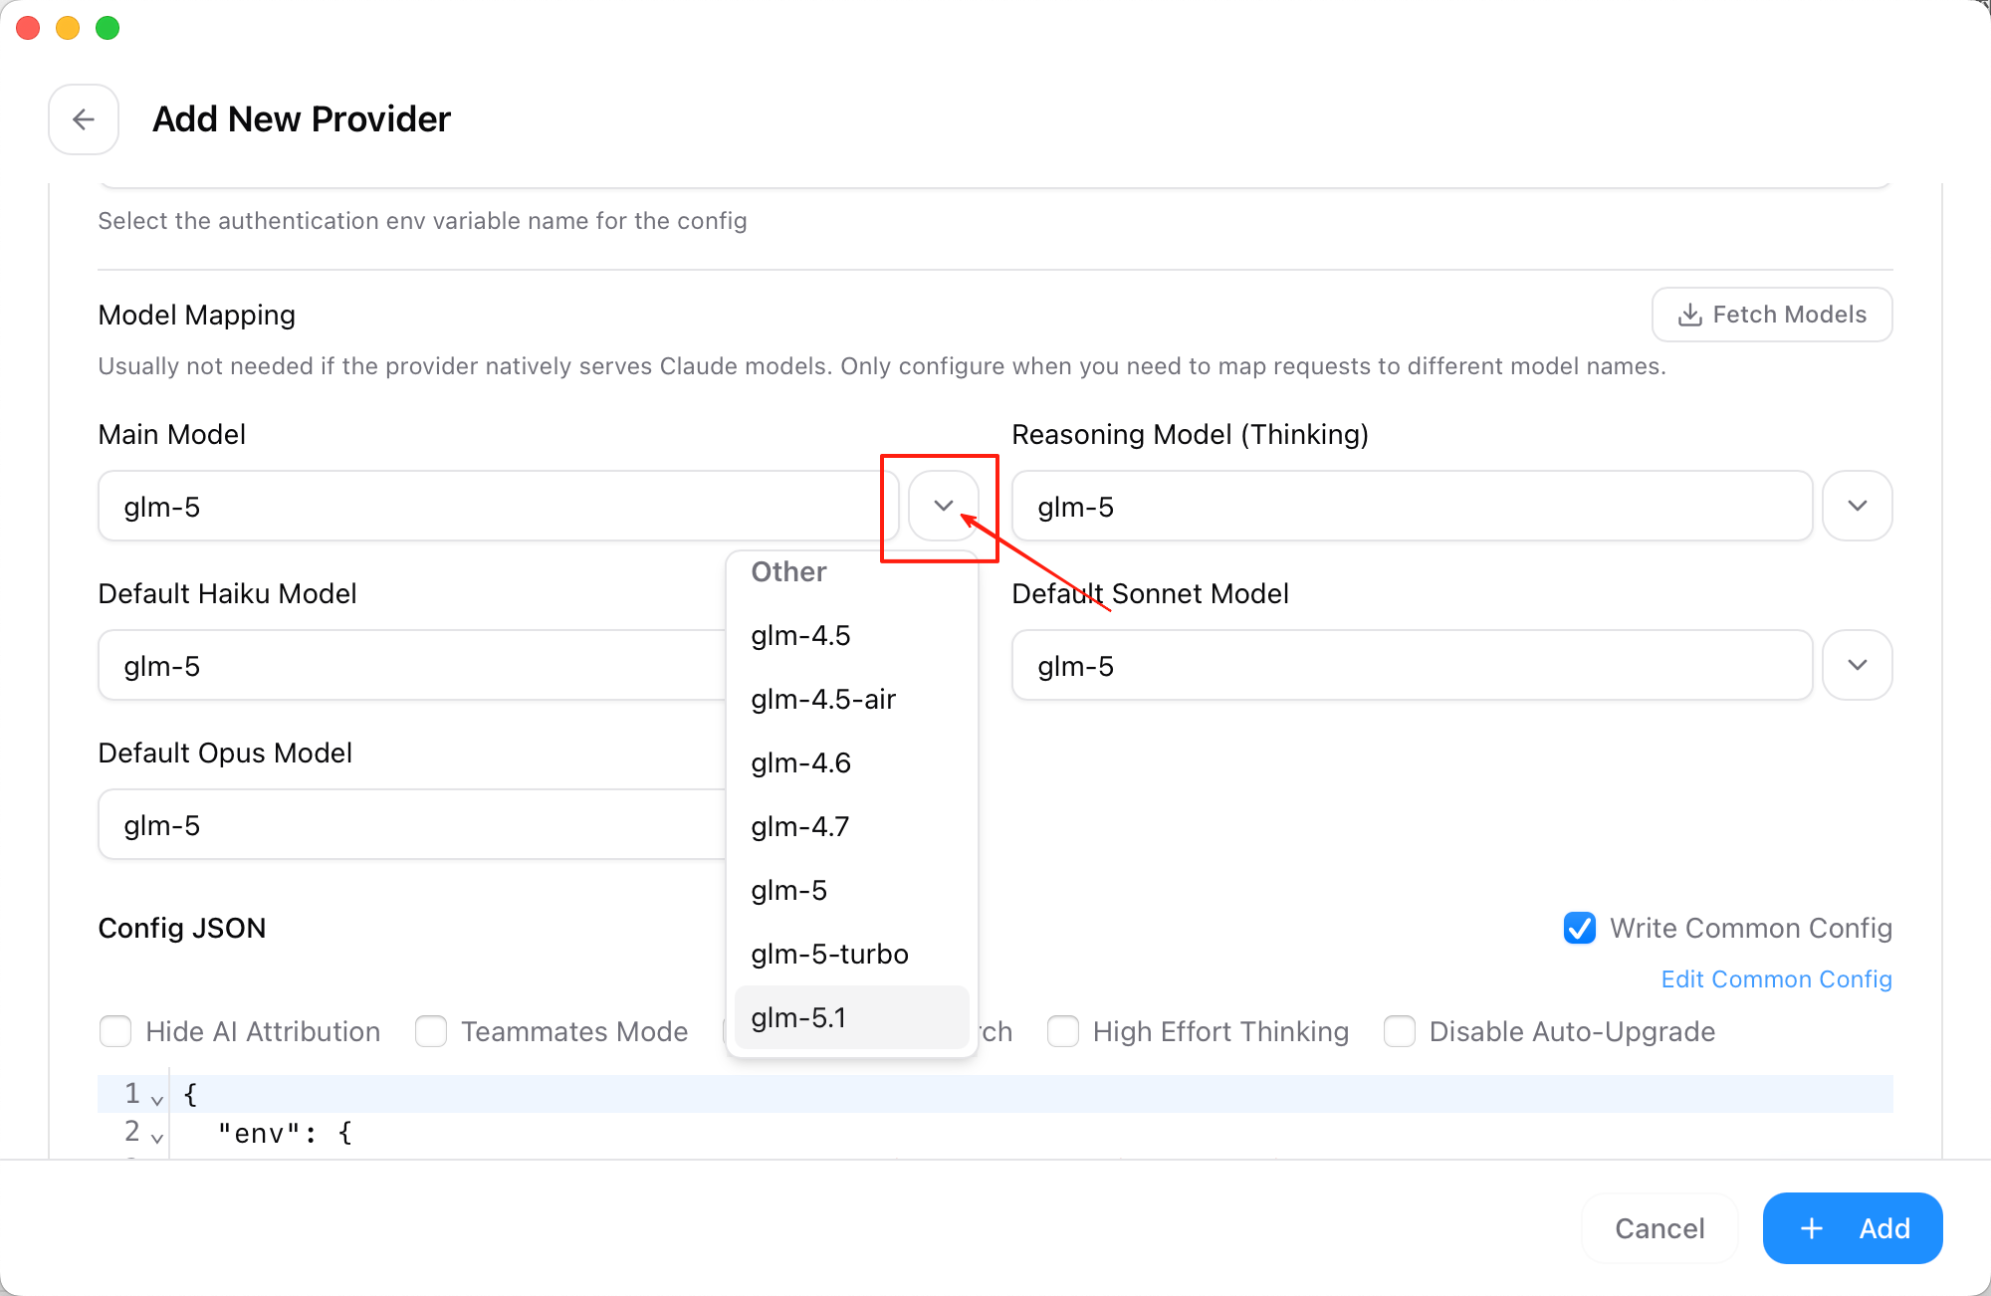Collapse the "env" line 2 fold arrow
This screenshot has height=1296, width=1991.
pos(157,1137)
